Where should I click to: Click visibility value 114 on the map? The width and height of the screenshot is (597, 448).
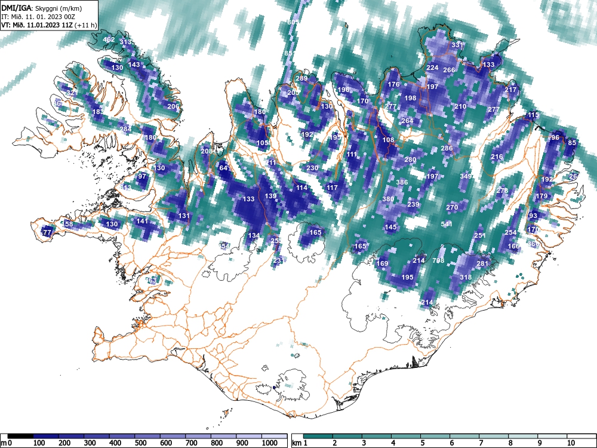coord(301,188)
